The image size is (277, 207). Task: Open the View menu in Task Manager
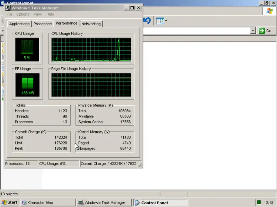click(38, 14)
